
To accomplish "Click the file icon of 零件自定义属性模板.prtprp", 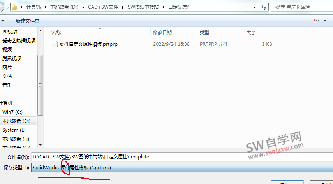I will (x=55, y=44).
